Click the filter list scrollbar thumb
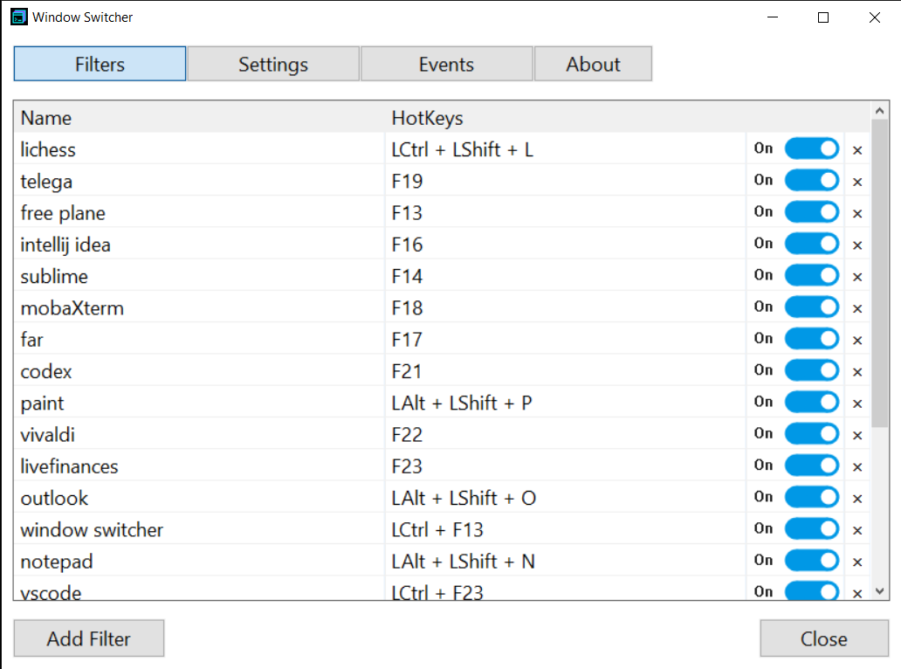 tap(879, 273)
